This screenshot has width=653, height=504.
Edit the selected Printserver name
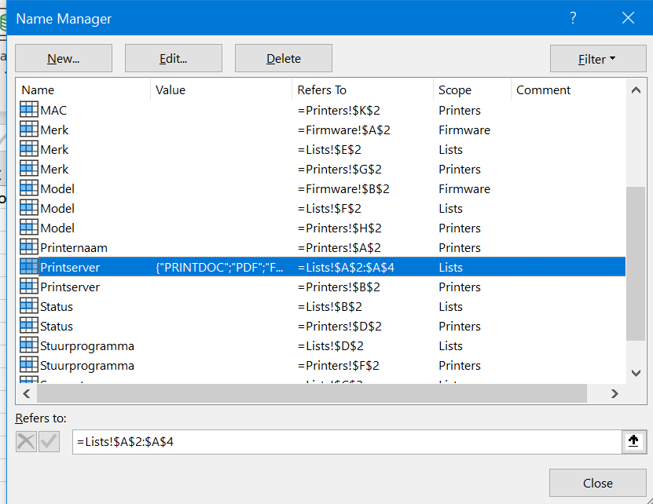[173, 58]
